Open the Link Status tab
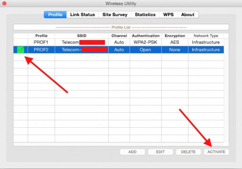 82,15
